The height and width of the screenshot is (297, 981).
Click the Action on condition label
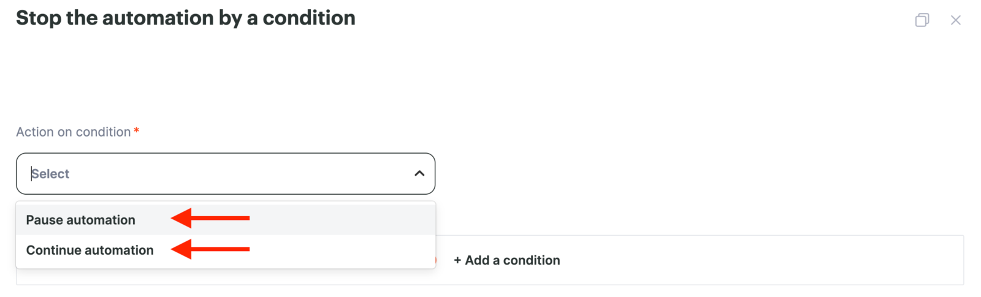(73, 132)
